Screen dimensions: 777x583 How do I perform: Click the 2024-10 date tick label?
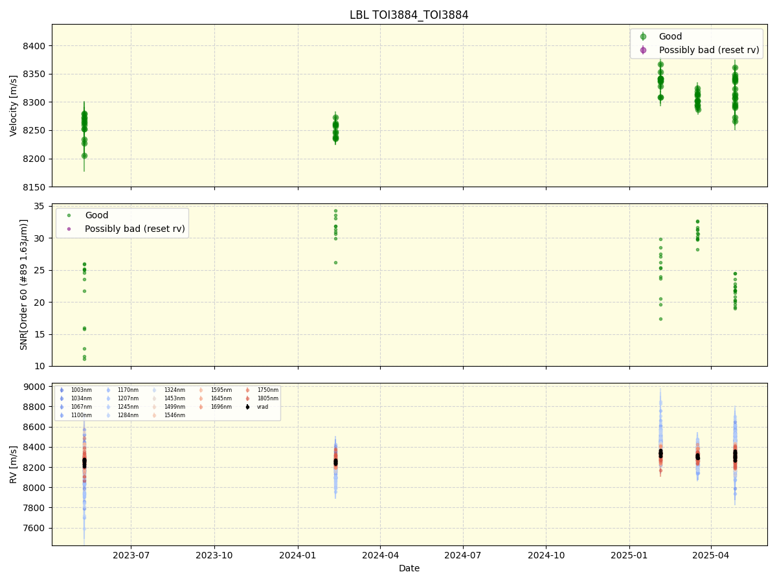tap(546, 555)
